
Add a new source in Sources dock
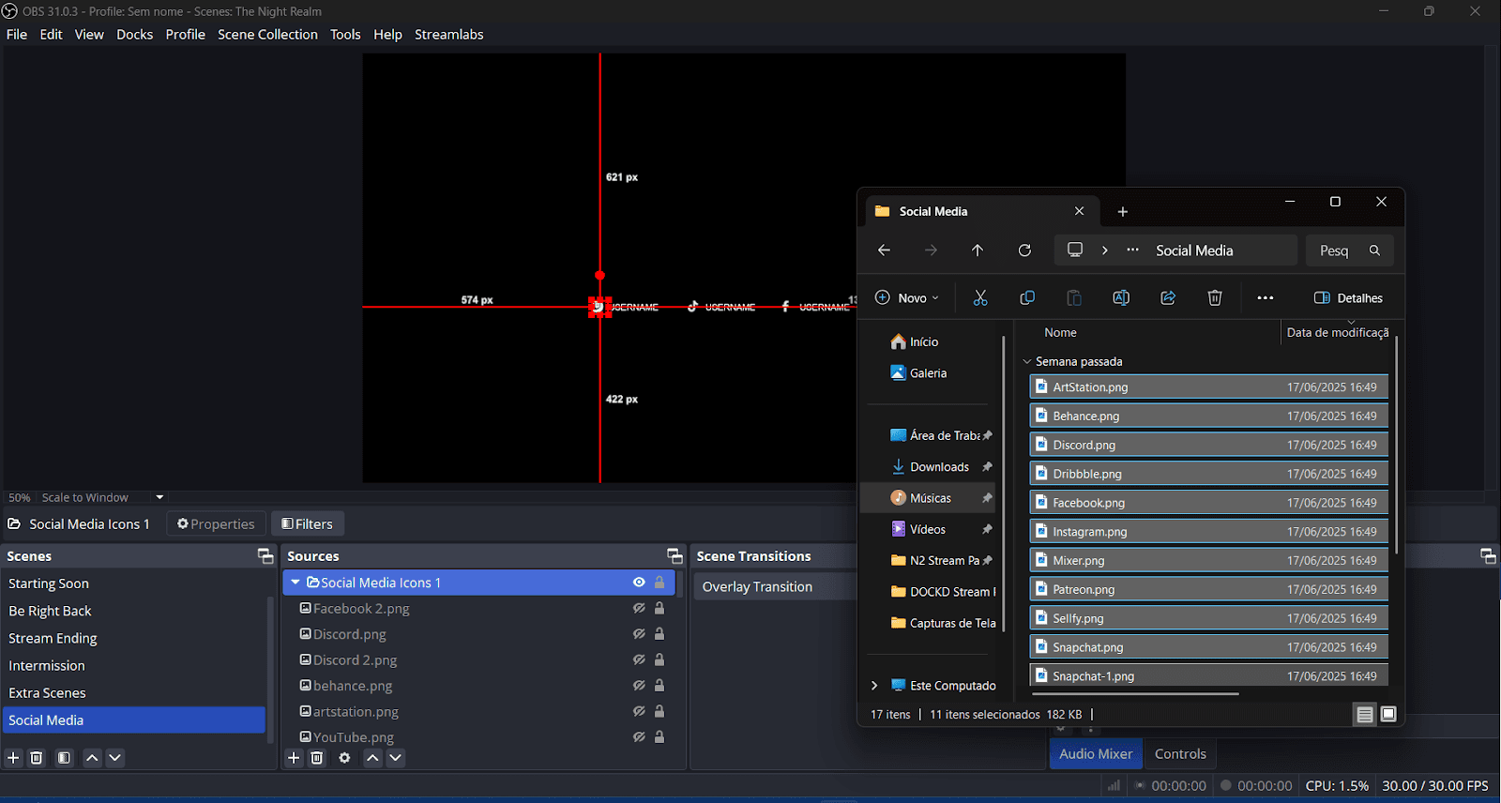[x=294, y=758]
